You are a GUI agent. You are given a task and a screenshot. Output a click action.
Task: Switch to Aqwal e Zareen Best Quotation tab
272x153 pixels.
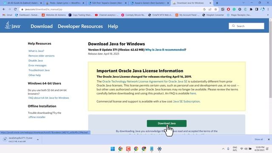pyautogui.click(x=150, y=3)
